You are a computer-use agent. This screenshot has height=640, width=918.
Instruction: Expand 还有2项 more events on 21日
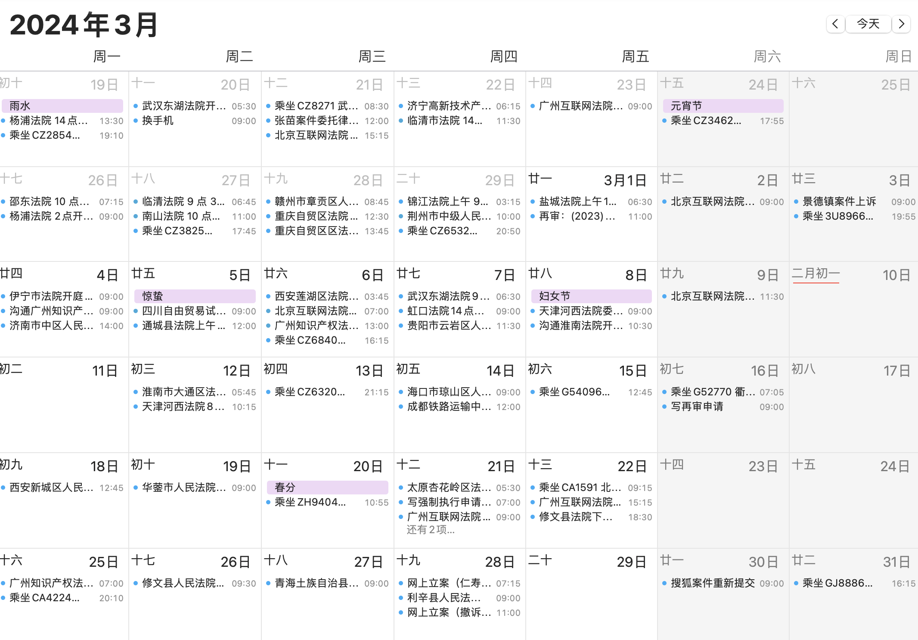431,530
